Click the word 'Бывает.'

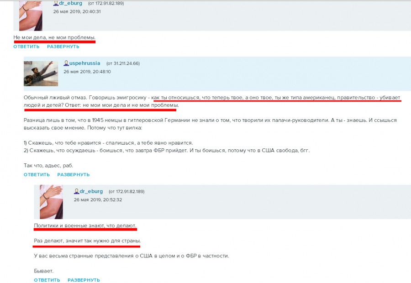tap(43, 271)
